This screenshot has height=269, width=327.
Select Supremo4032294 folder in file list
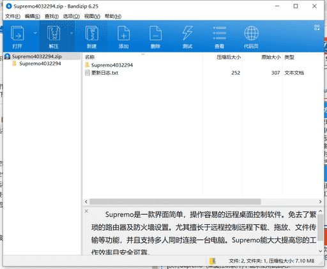[x=112, y=65]
